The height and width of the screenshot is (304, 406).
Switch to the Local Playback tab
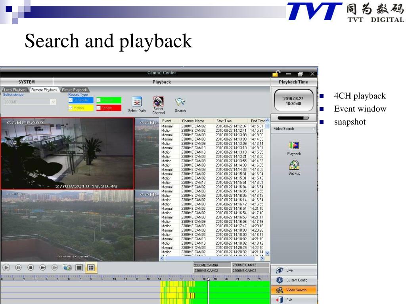[15, 90]
